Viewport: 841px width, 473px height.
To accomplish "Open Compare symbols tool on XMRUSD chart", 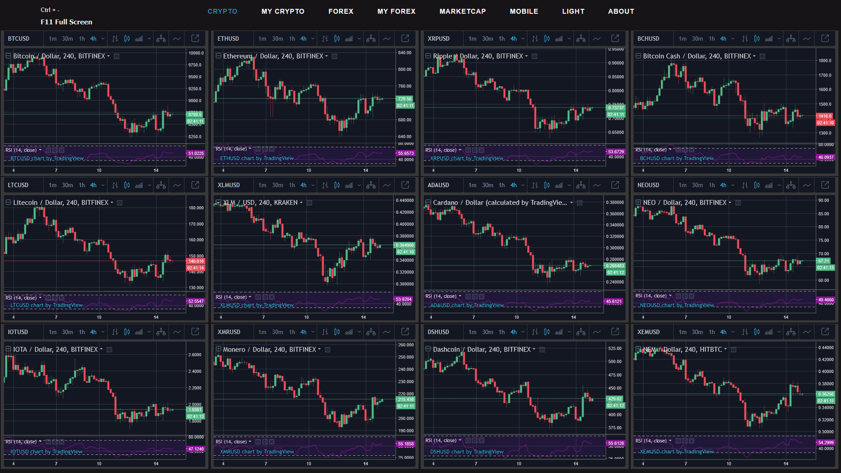I will [371, 332].
